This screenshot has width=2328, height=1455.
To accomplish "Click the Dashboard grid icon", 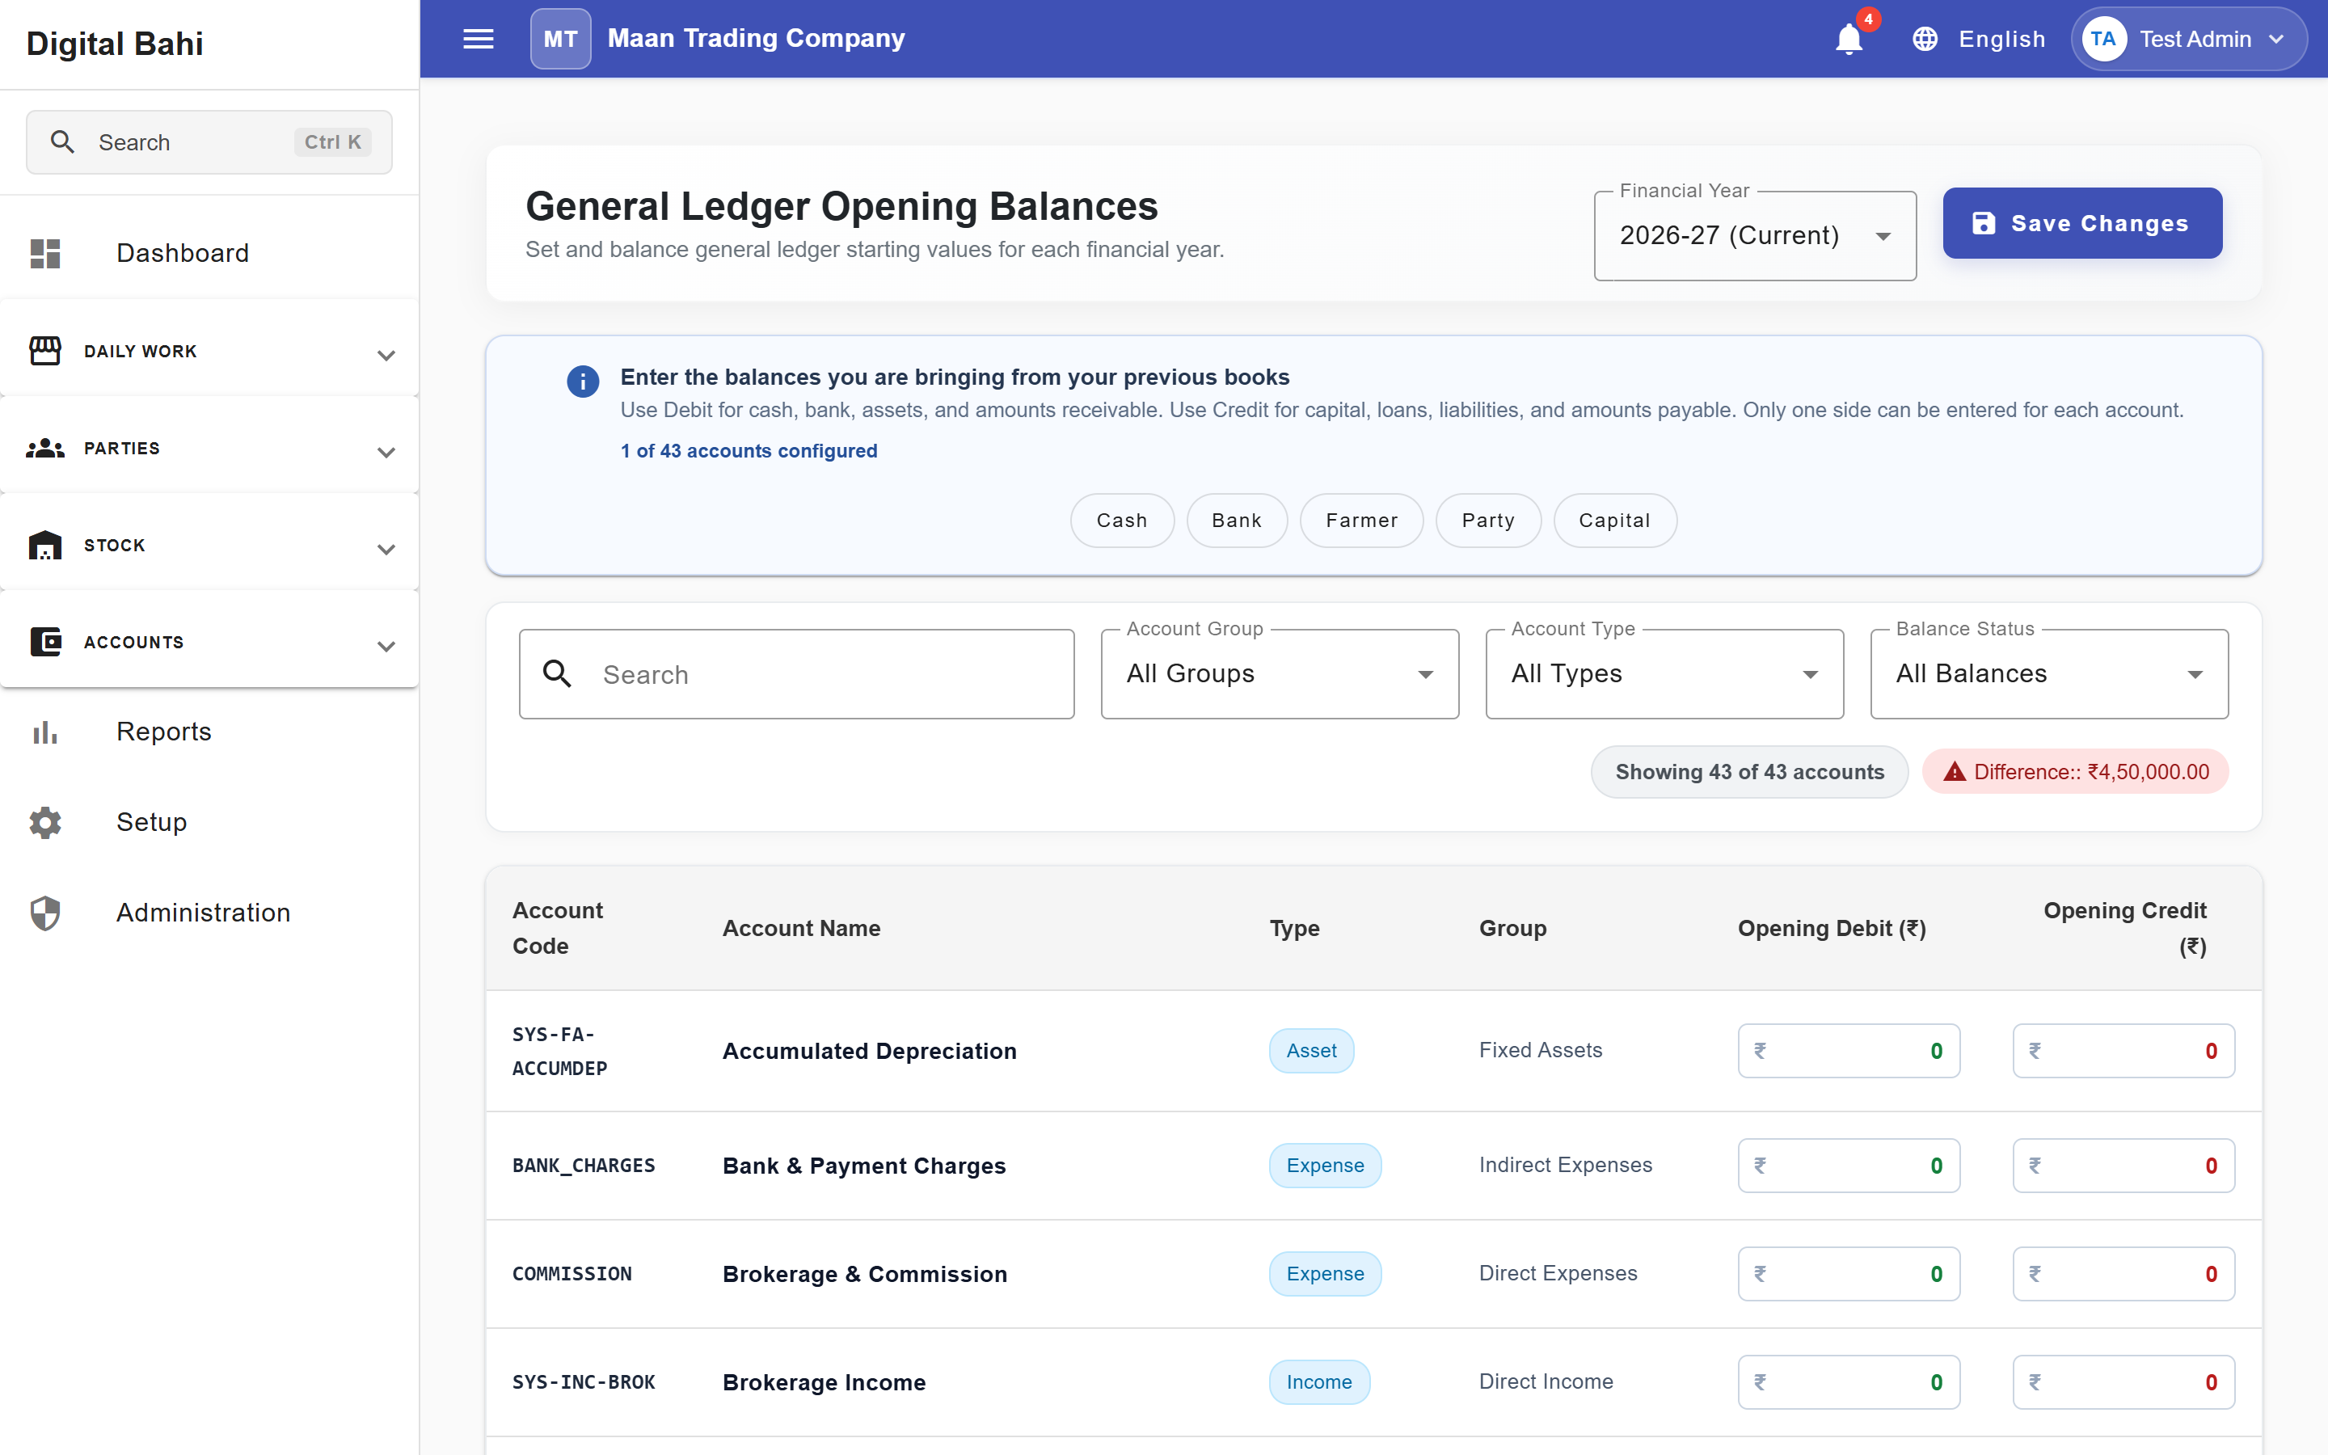I will click(45, 253).
